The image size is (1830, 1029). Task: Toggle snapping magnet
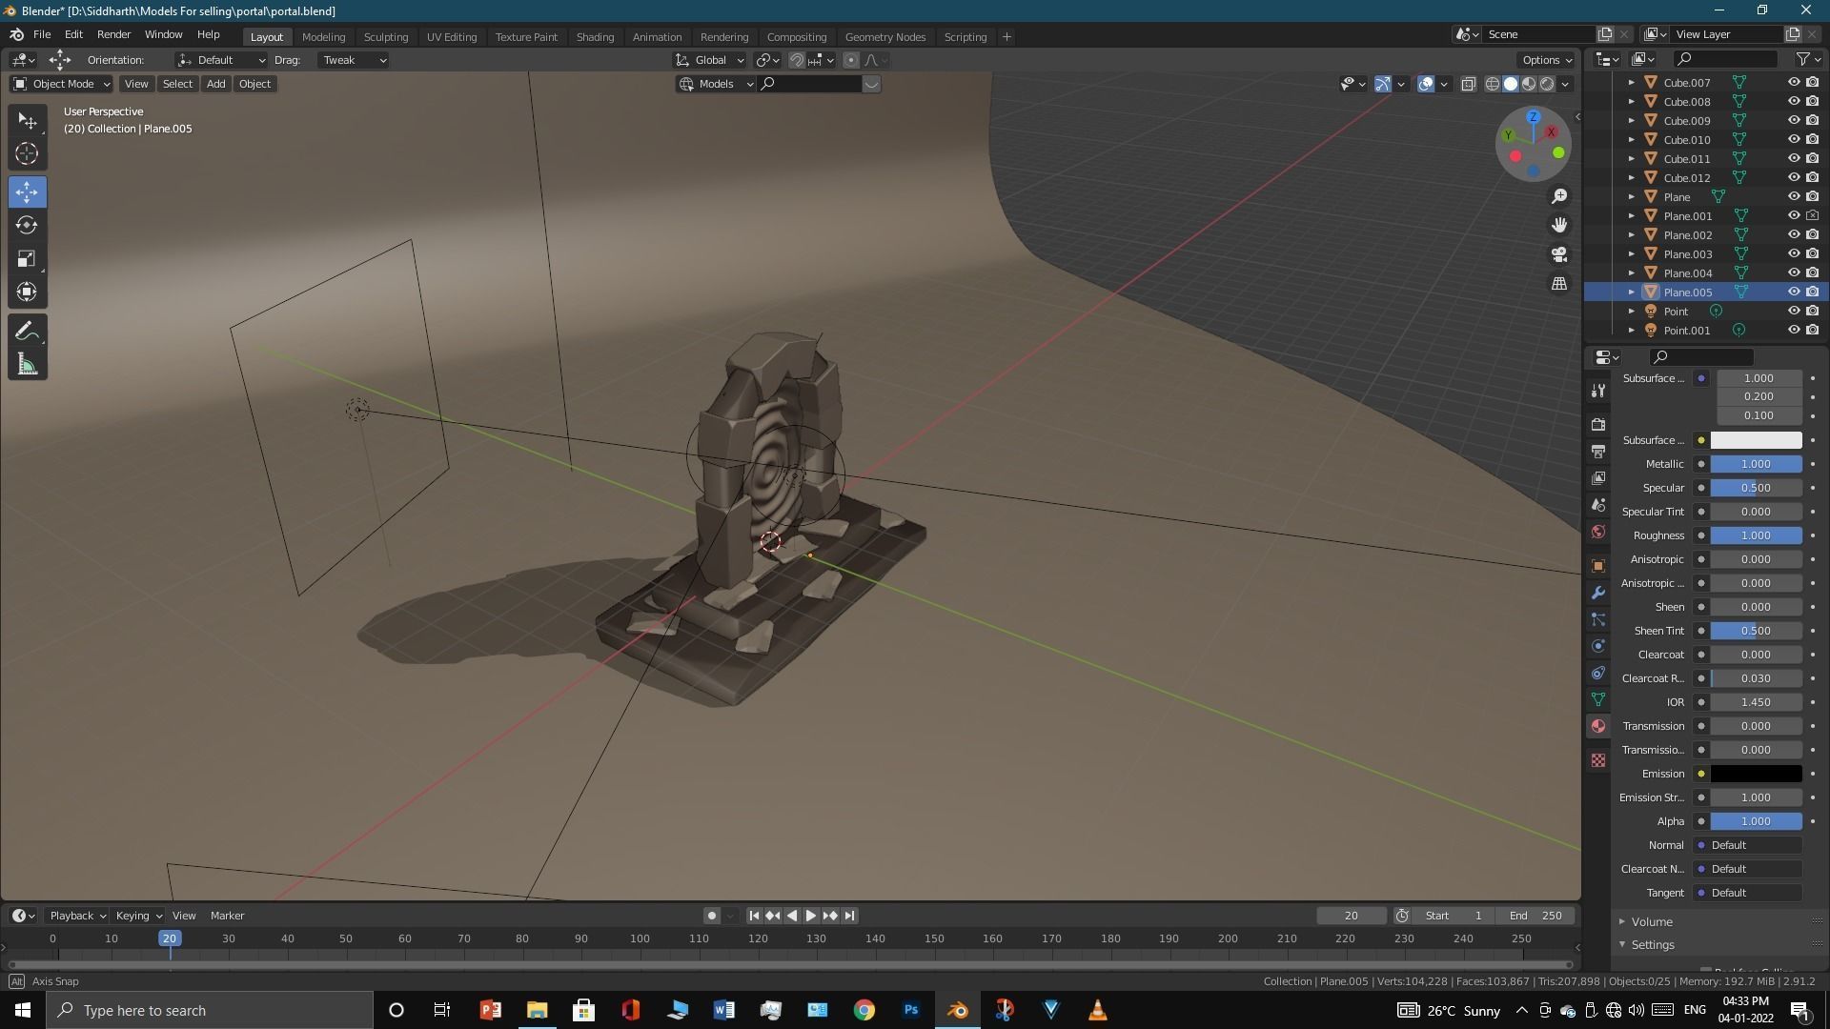796,60
